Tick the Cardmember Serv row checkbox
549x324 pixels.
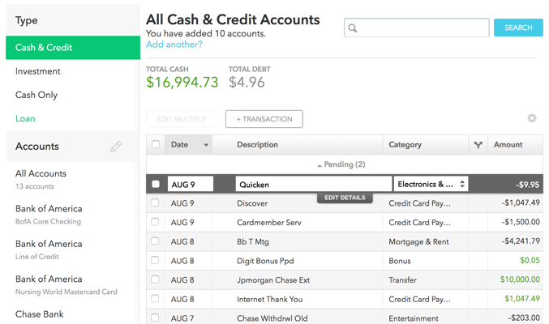(155, 222)
